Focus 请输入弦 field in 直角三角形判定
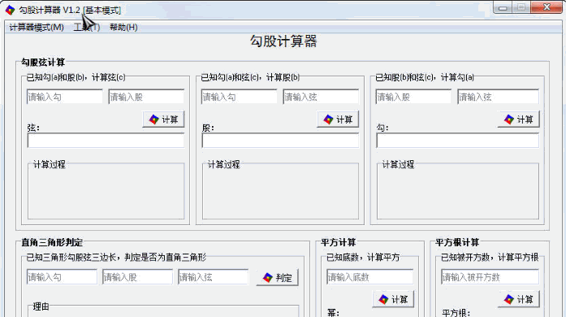This screenshot has width=566, height=317. tap(213, 277)
